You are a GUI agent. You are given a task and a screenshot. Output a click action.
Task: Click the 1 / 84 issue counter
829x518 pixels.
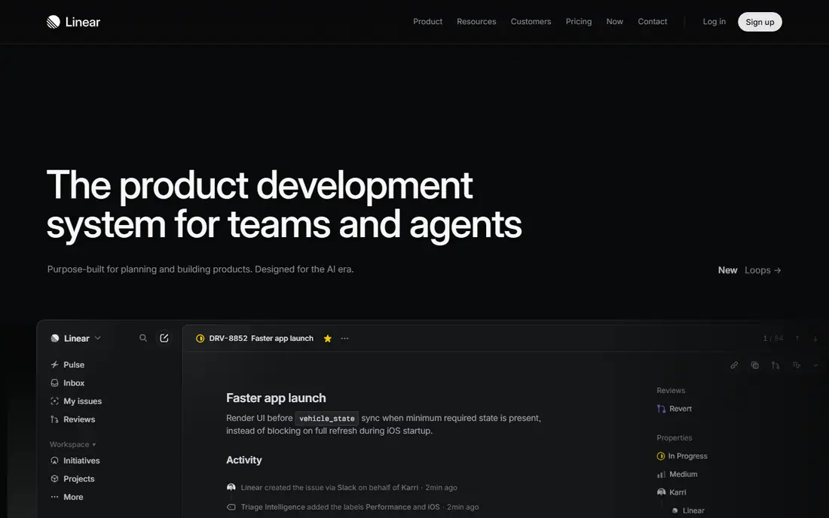(x=773, y=339)
